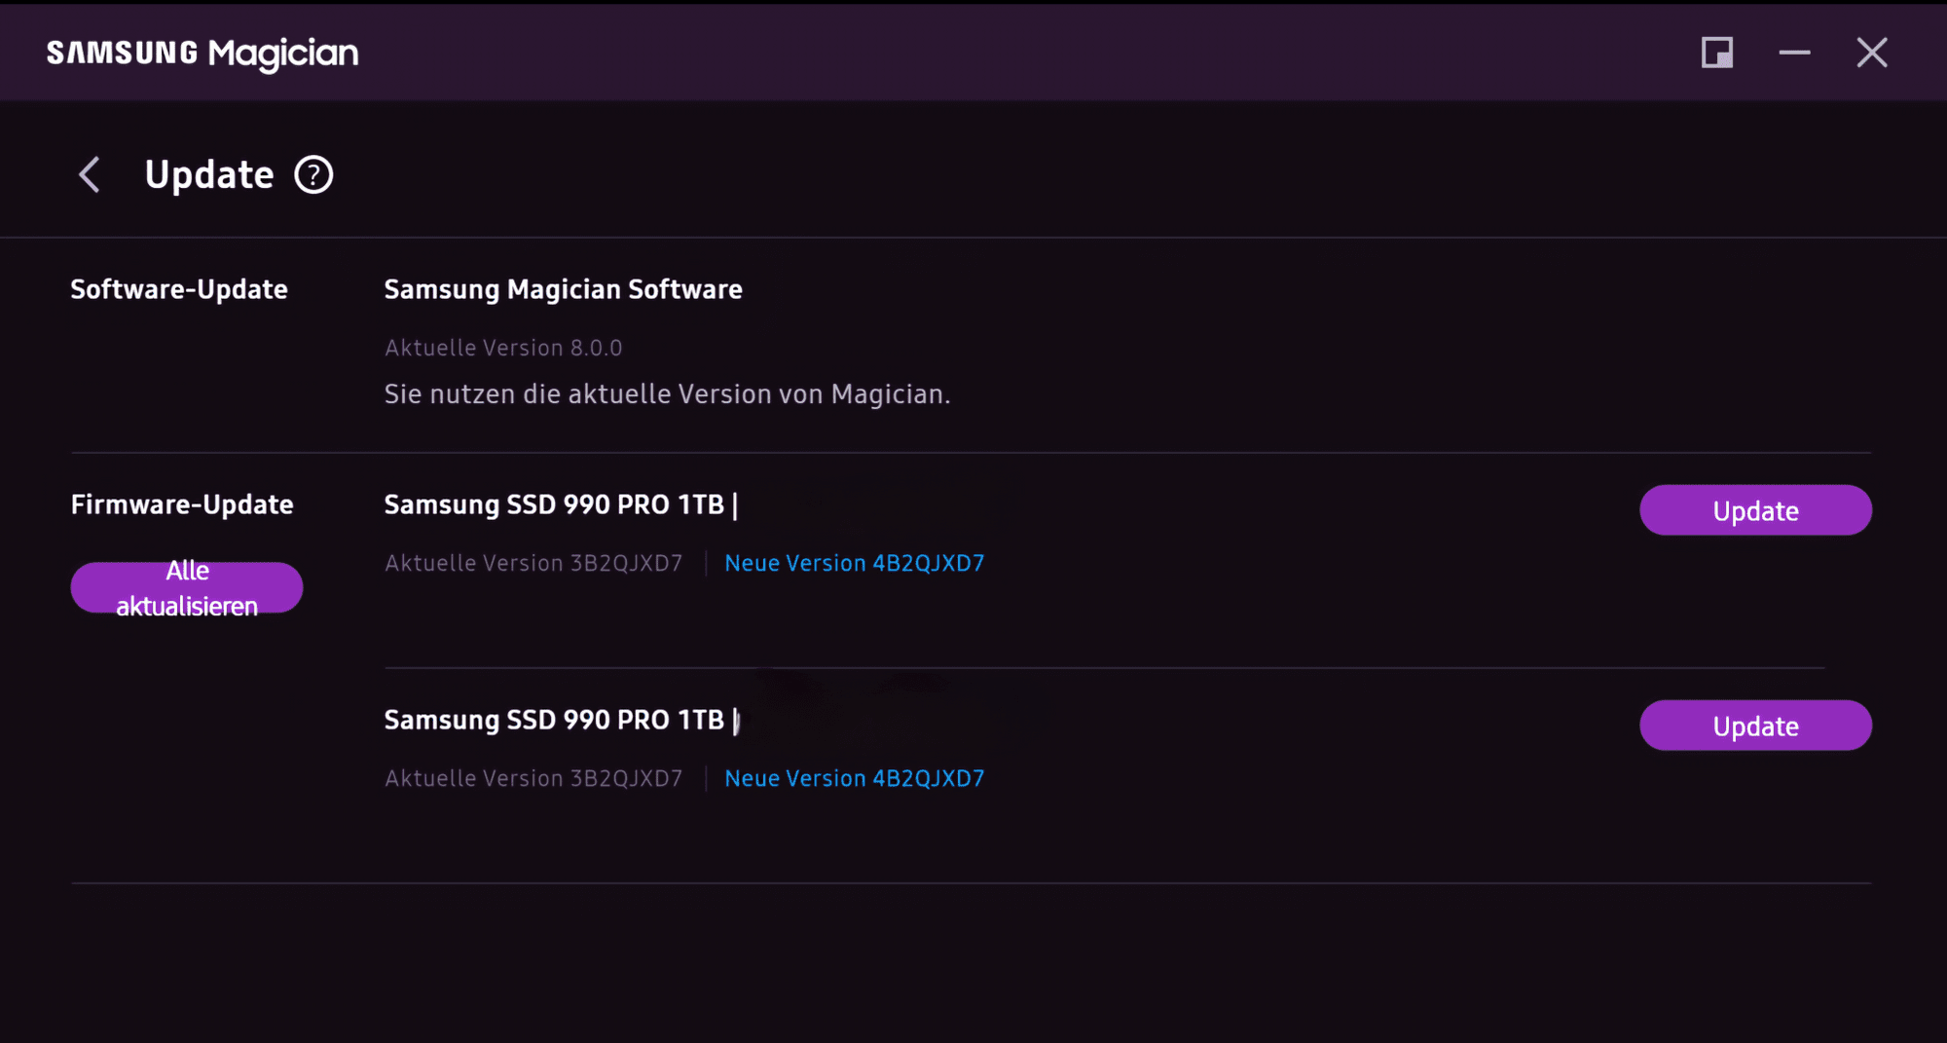1947x1043 pixels.
Task: Click the Samsung Magician logo
Action: (x=202, y=53)
